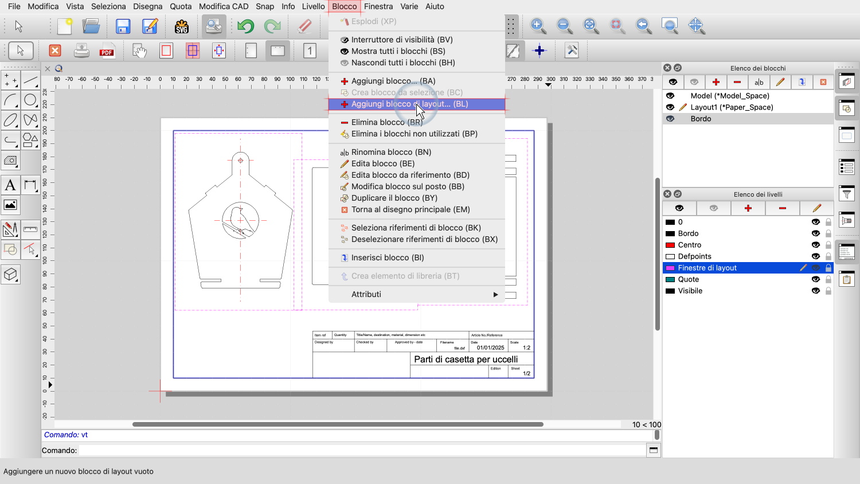The height and width of the screenshot is (484, 860).
Task: Open the command line history button
Action: click(653, 450)
